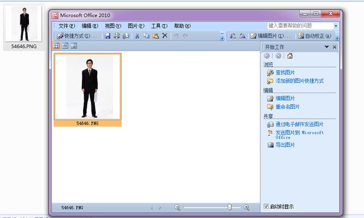Click the send by e-mail toolbar icon
The width and height of the screenshot is (364, 218).
pyautogui.click(x=126, y=36)
